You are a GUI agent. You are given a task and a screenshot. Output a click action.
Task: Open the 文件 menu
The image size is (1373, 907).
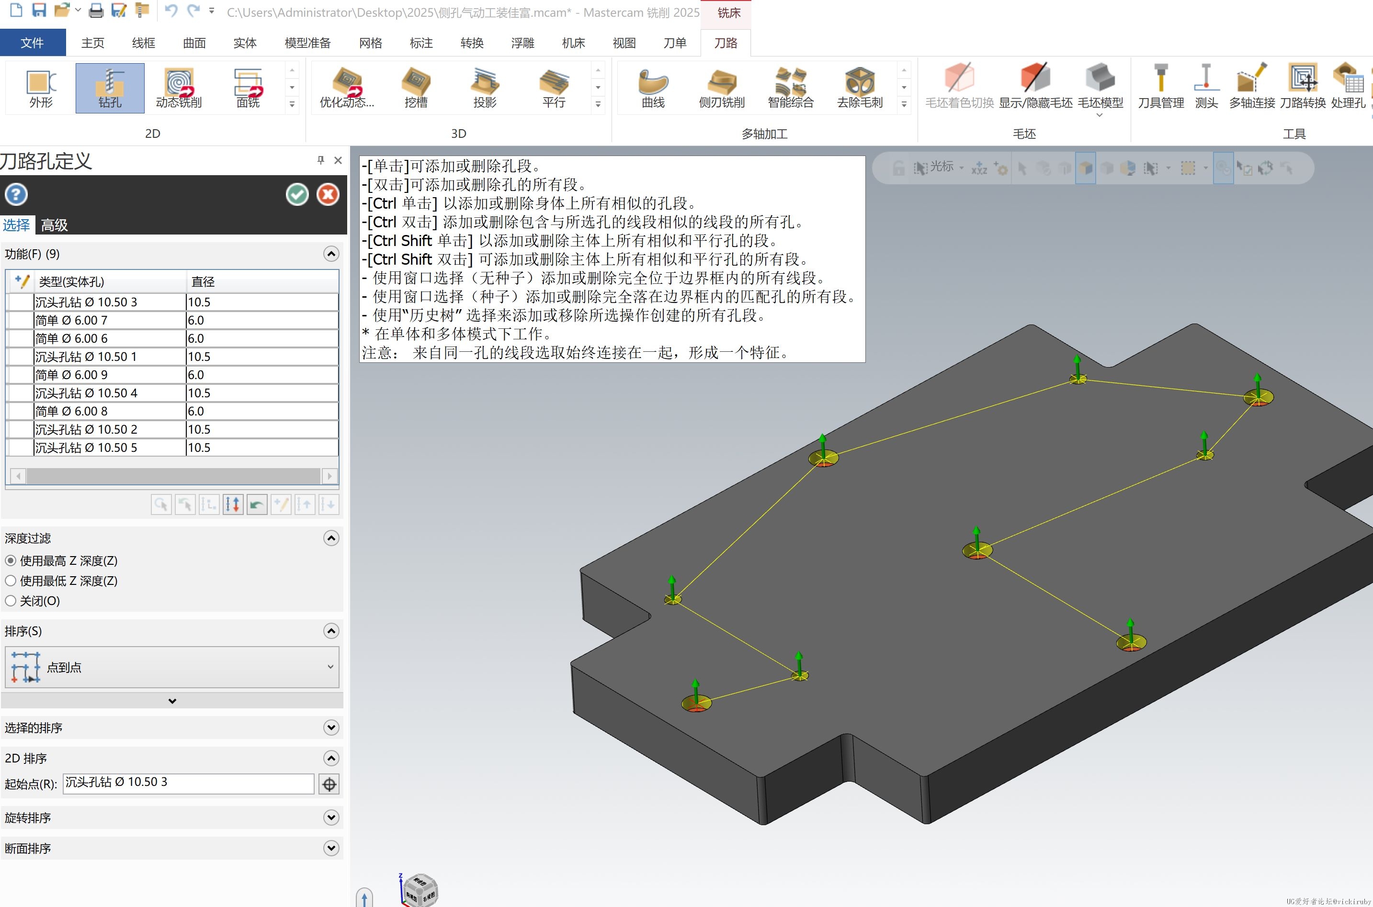[x=33, y=43]
